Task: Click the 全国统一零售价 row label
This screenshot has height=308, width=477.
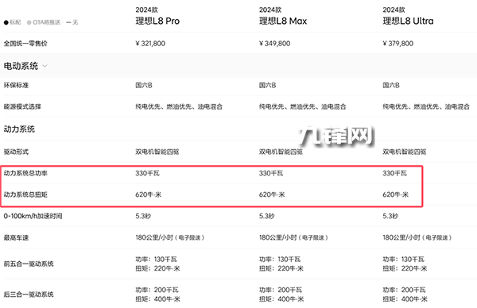Action: coord(25,44)
